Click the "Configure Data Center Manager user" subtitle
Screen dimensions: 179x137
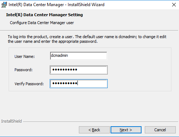[42, 23]
